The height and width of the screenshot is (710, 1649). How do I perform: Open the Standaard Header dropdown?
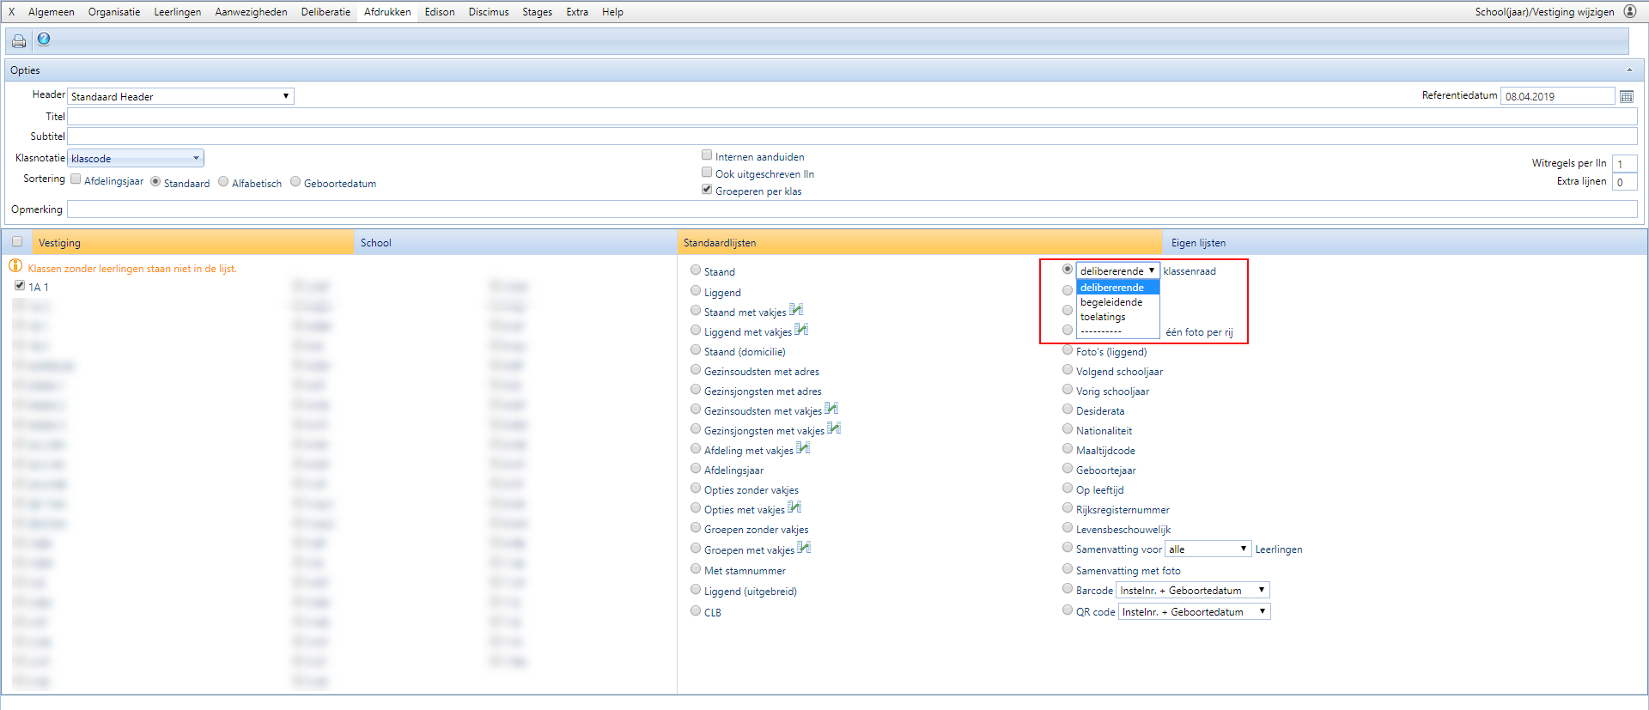180,96
